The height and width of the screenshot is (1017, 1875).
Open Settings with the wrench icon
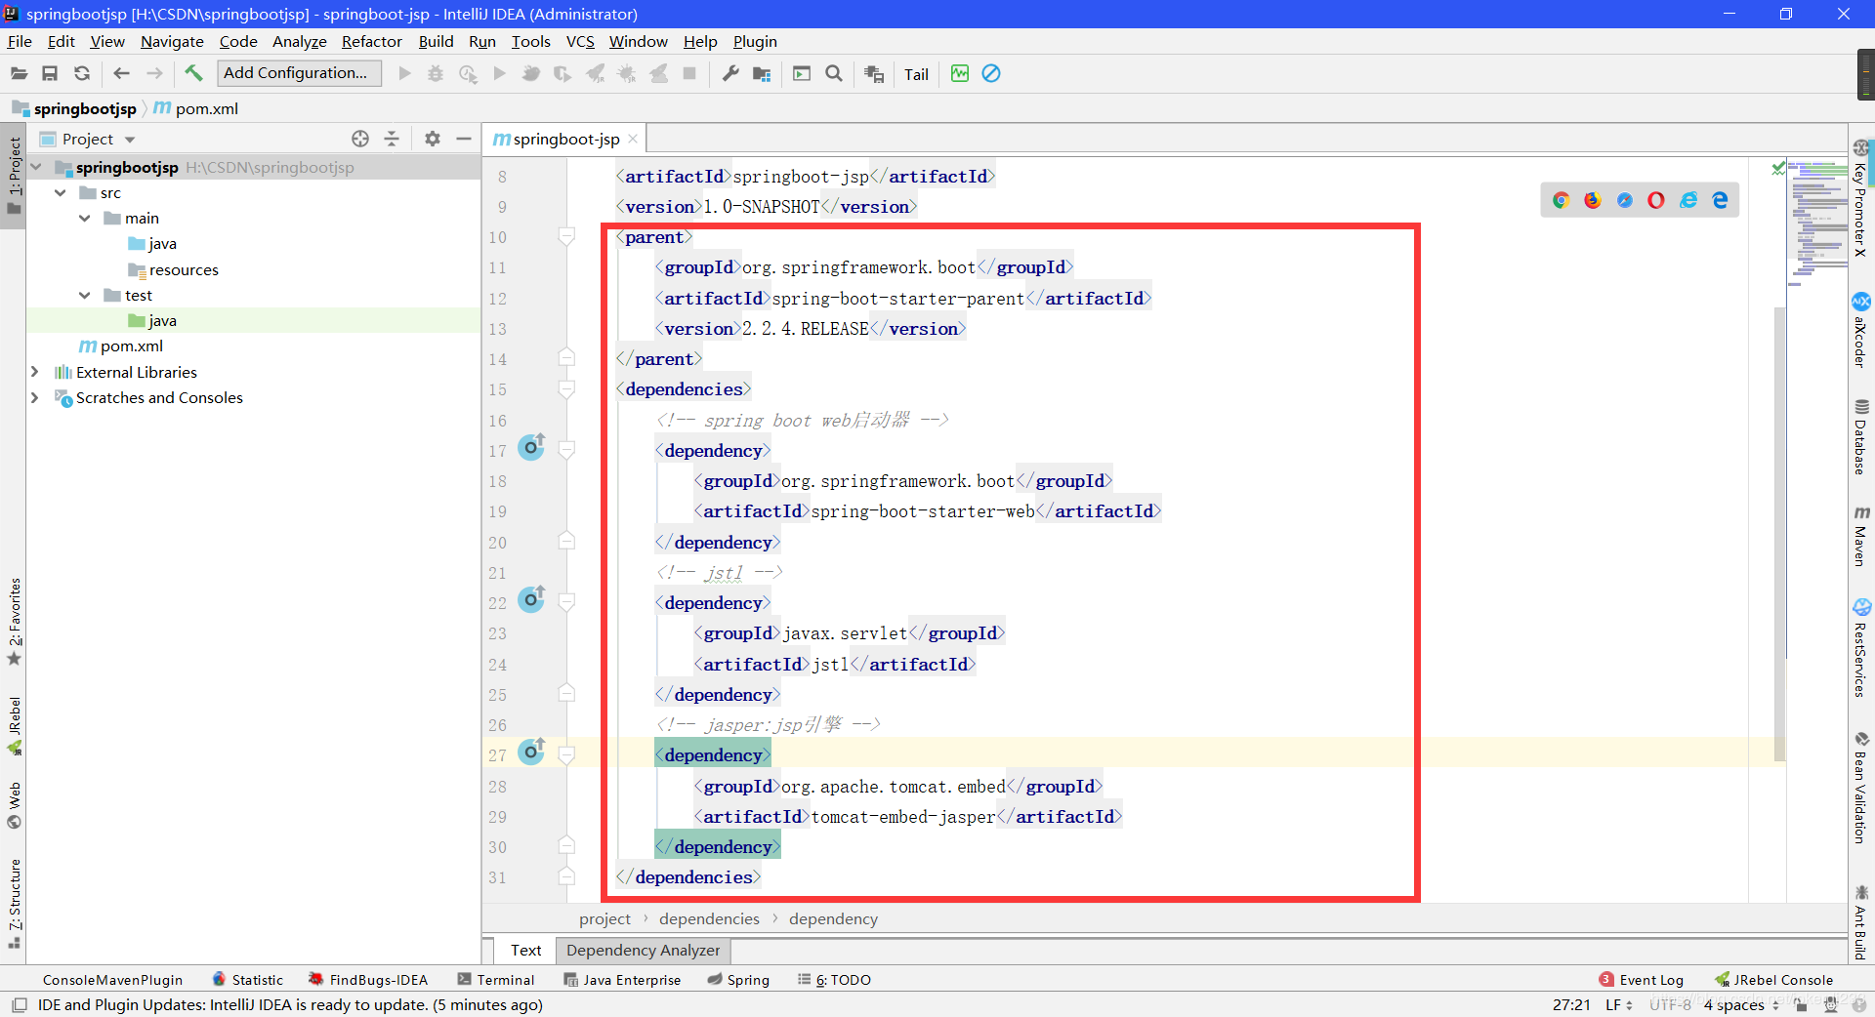(729, 73)
